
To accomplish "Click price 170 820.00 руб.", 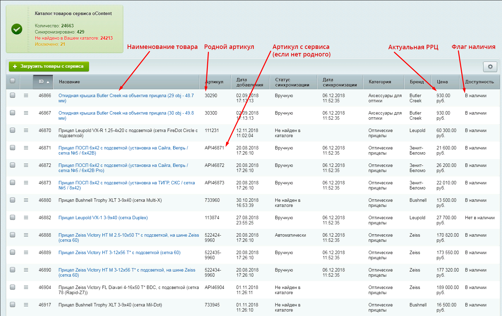I will (448, 238).
